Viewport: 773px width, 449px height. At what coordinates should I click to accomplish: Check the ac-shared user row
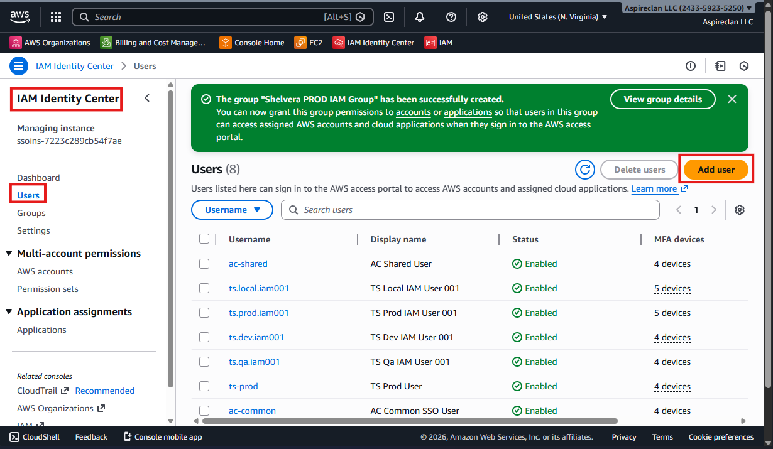pos(204,264)
